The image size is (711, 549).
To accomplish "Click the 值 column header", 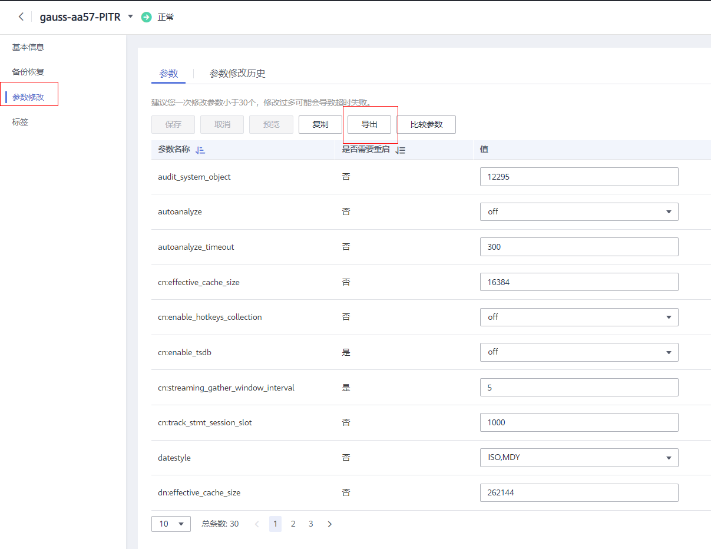I will coord(484,150).
